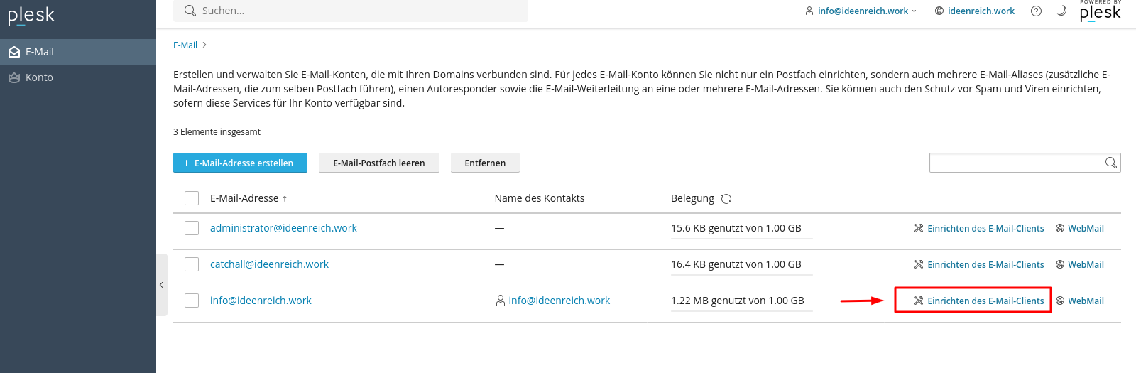This screenshot has width=1136, height=373.
Task: Focus the Suchen search field
Action: coord(355,11)
